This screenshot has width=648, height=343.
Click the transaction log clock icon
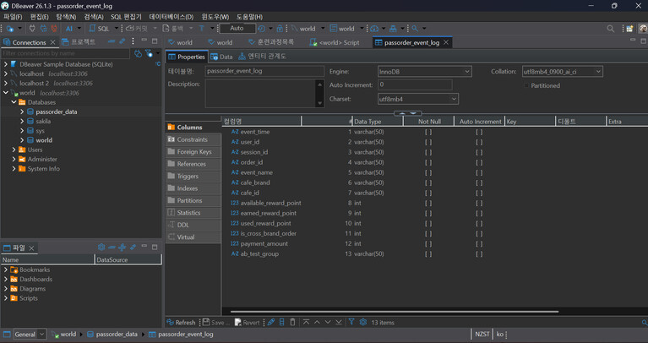click(x=261, y=29)
